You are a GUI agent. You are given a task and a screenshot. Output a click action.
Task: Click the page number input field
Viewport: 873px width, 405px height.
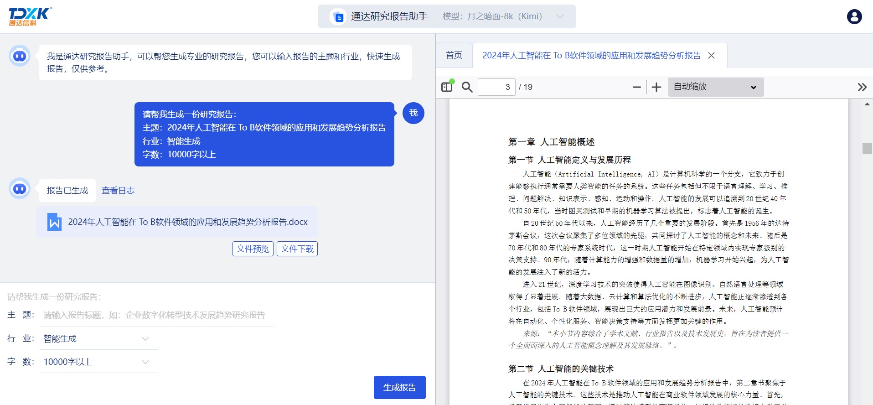click(496, 87)
